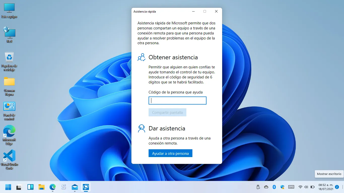Screen dimensions: 344x193
Task: Open the Widgets panel from taskbar
Action: (30, 187)
